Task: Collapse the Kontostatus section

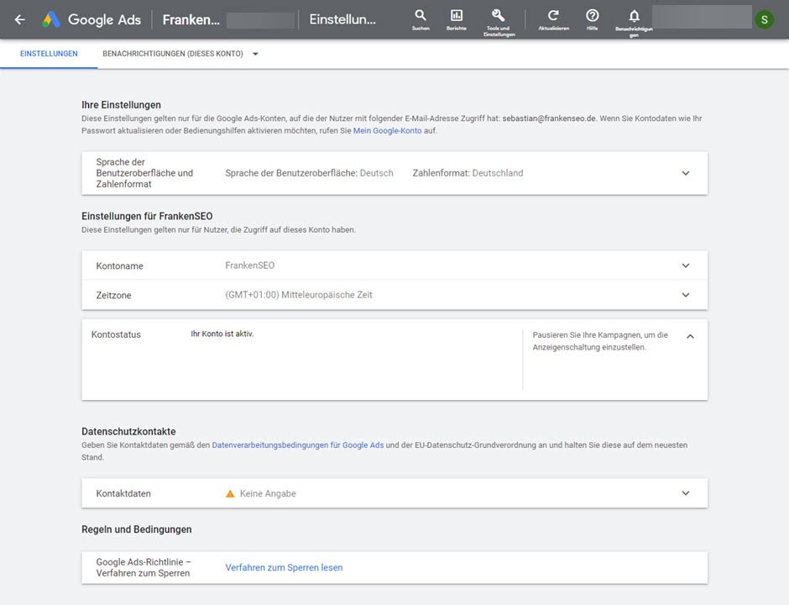Action: (690, 336)
